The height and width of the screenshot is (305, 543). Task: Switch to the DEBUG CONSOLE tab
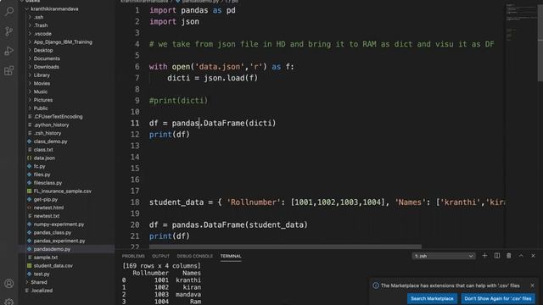point(194,256)
